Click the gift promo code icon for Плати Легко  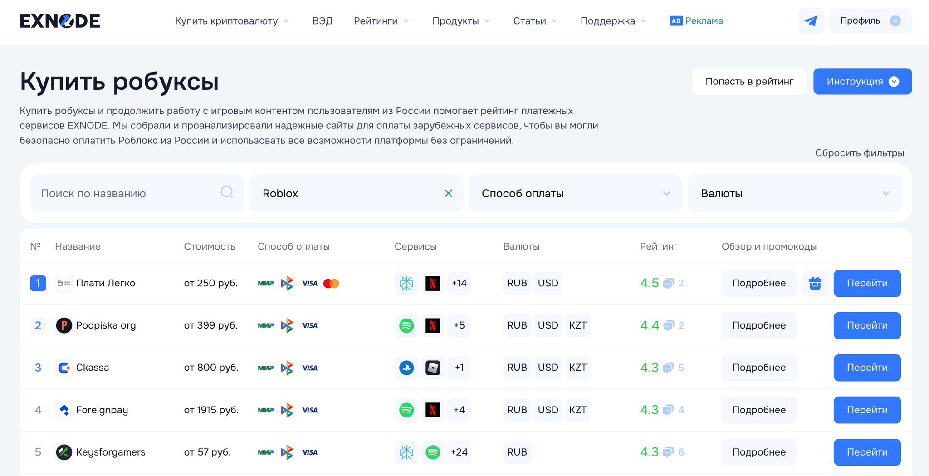[x=815, y=283]
